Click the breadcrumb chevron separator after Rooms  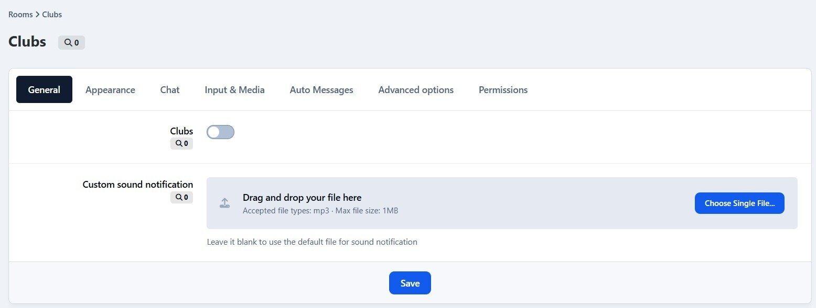[37, 15]
